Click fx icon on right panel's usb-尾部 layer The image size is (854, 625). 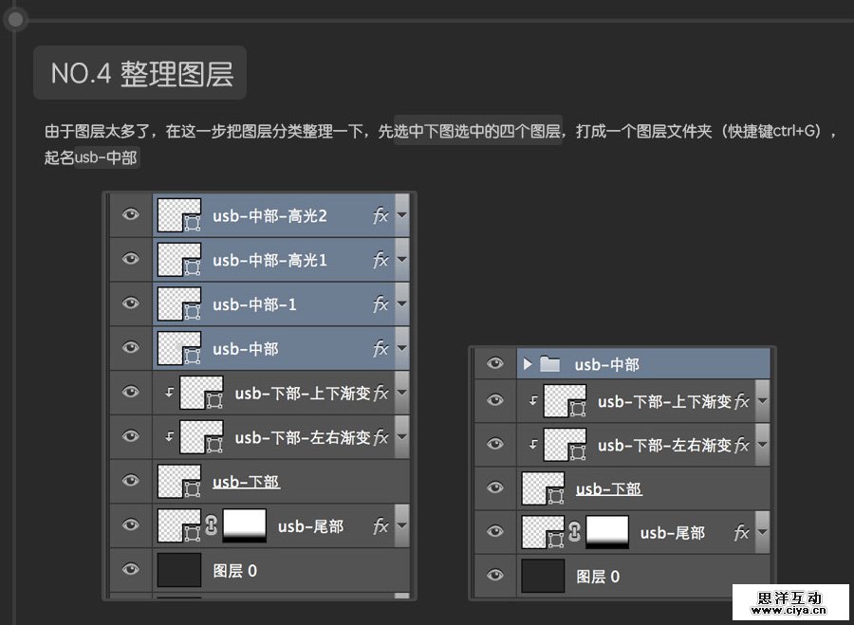(741, 531)
